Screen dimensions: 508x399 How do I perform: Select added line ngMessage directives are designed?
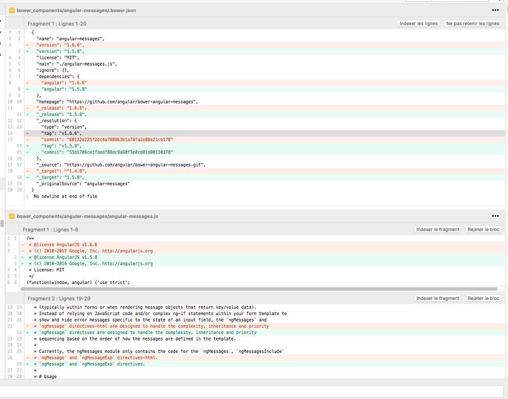pyautogui.click(x=264, y=332)
